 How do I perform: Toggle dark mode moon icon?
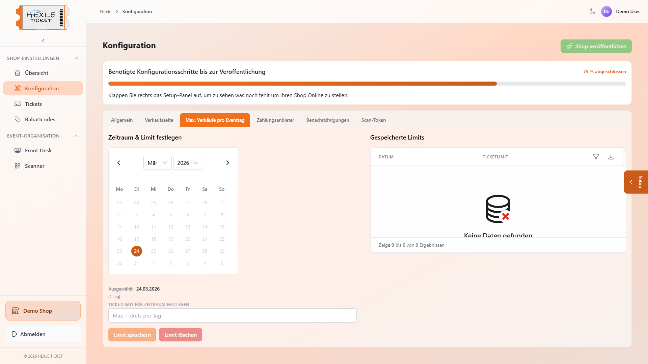pyautogui.click(x=592, y=11)
